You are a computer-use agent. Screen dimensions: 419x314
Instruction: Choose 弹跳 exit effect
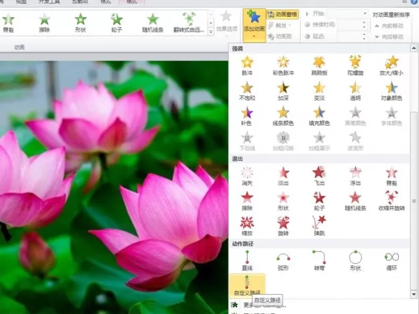[x=319, y=226]
